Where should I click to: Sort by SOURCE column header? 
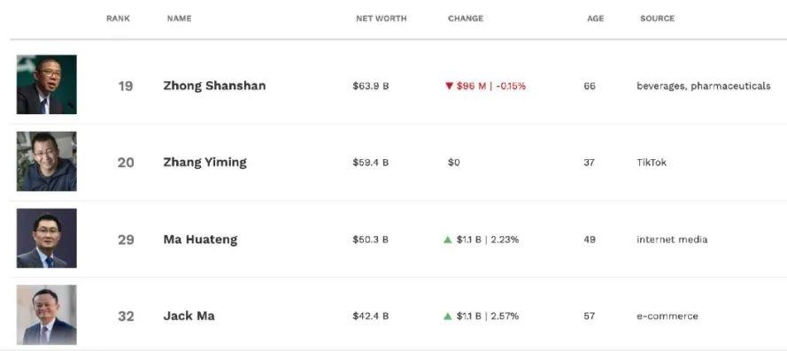(658, 19)
